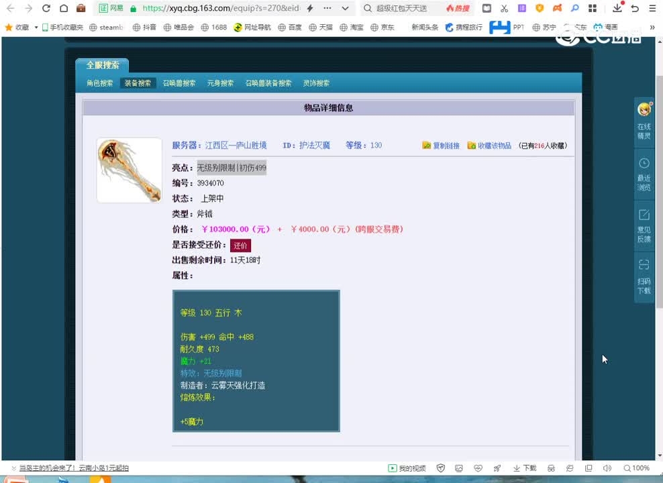
Task: Click 收藏该物品 to favorite item
Action: coord(489,146)
